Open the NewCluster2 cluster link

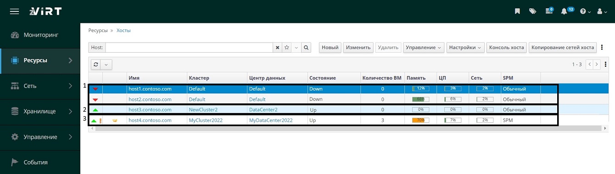point(203,110)
